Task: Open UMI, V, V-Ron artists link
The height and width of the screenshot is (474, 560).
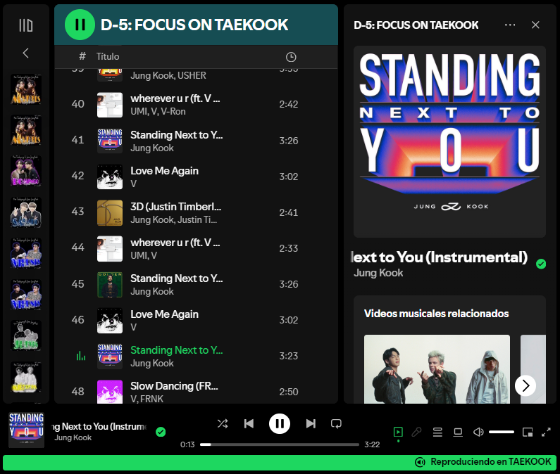Action: click(x=158, y=111)
